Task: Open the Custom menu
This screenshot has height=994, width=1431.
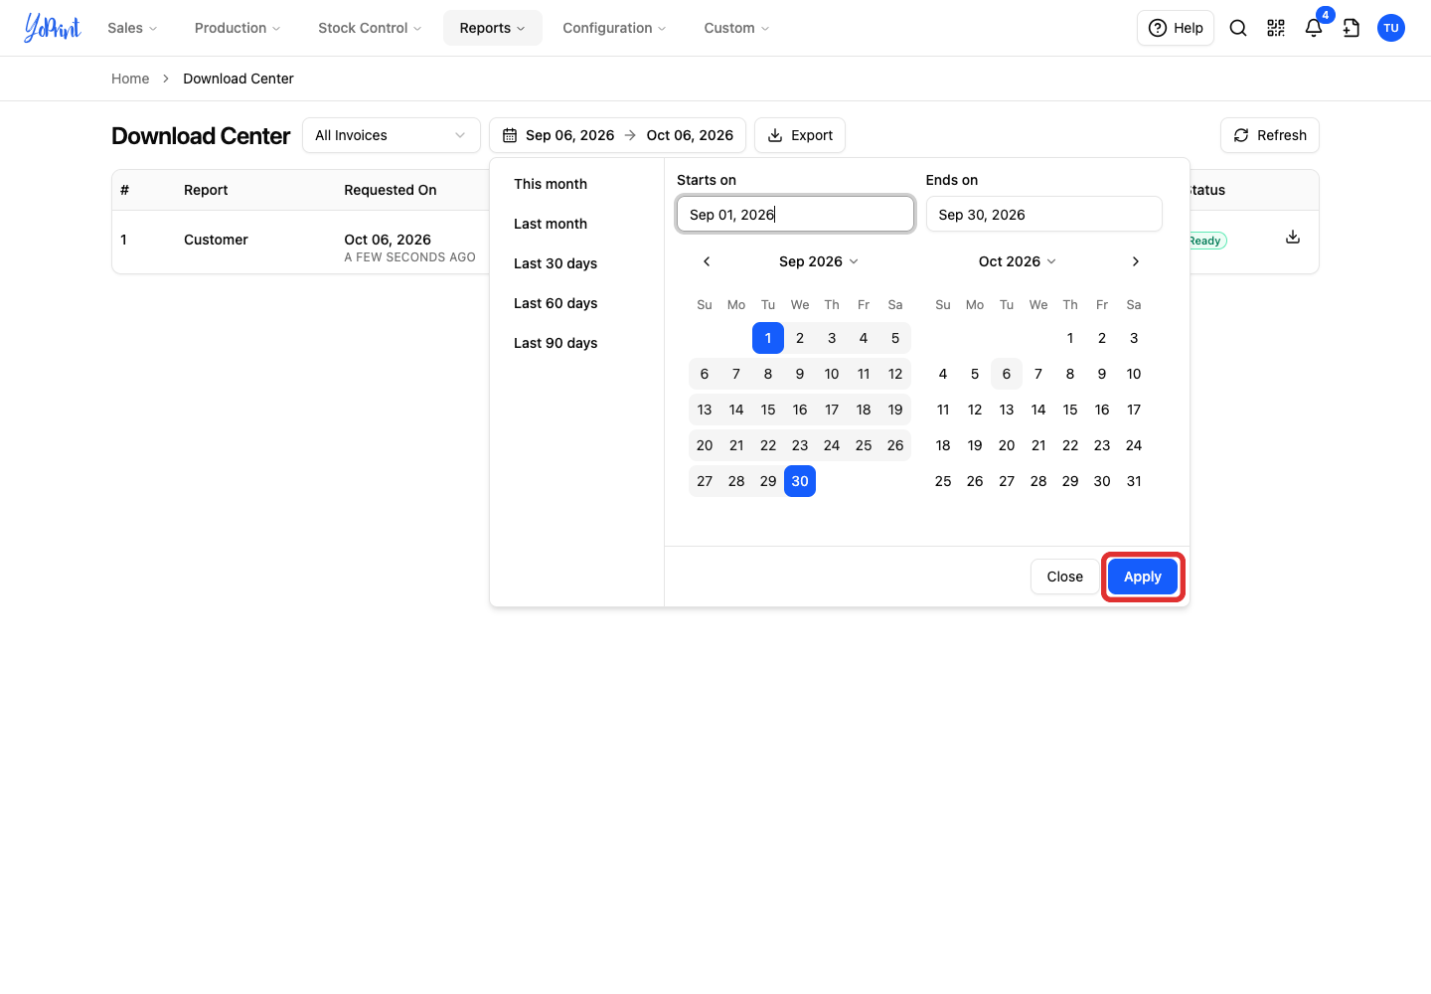Action: tap(736, 28)
